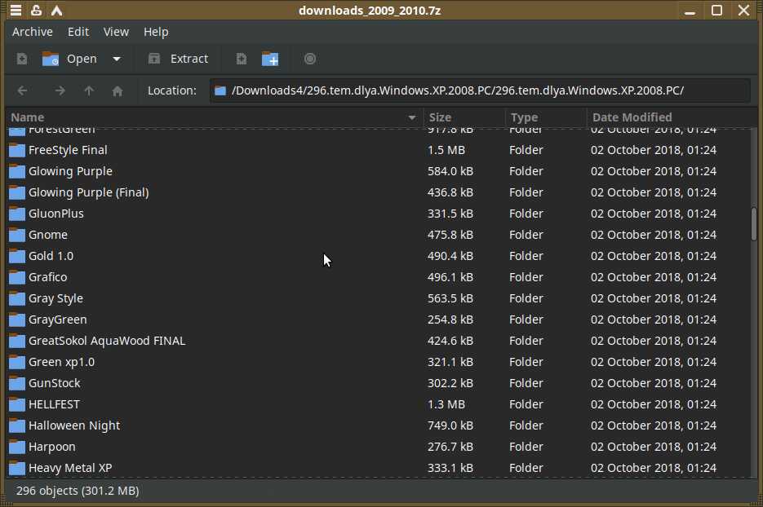Open the Edit menu
The image size is (763, 507).
tap(78, 32)
